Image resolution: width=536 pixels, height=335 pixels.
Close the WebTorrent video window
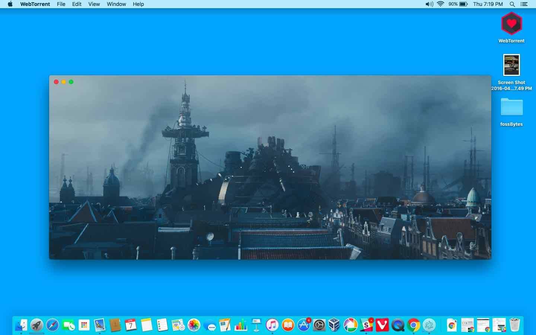coord(56,82)
